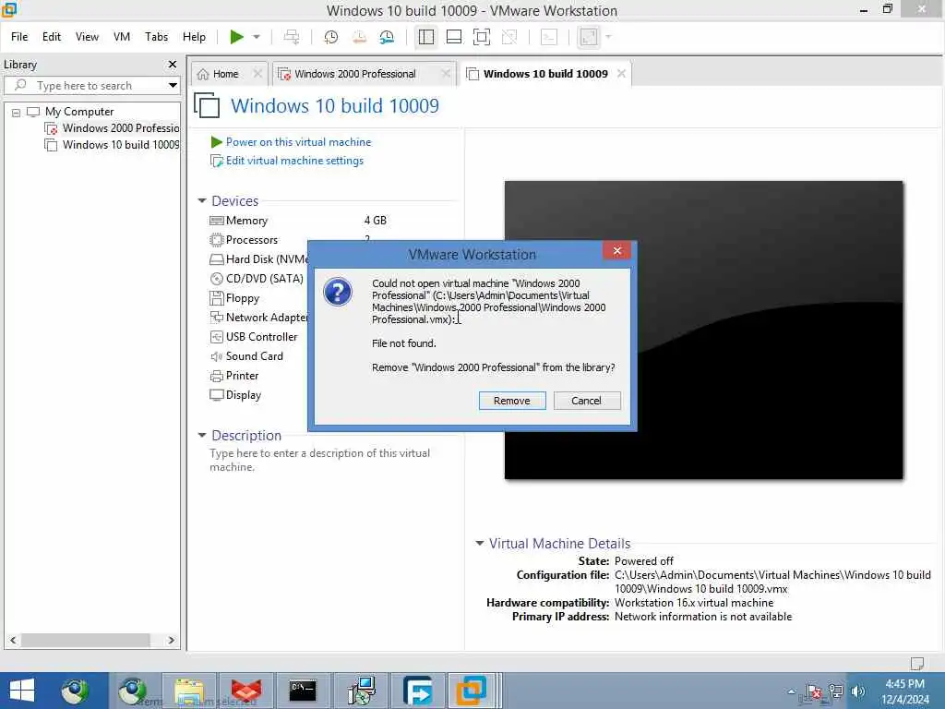The width and height of the screenshot is (945, 709).
Task: Enter full screen mode icon
Action: tap(482, 37)
